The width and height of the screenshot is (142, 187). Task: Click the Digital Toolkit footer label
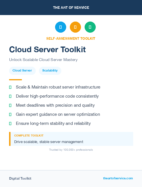coord(20,178)
